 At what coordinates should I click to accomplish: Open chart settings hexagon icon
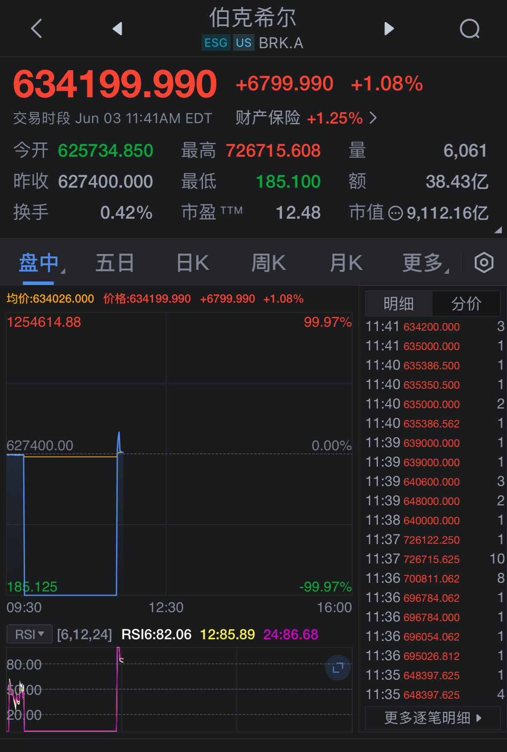pyautogui.click(x=484, y=263)
